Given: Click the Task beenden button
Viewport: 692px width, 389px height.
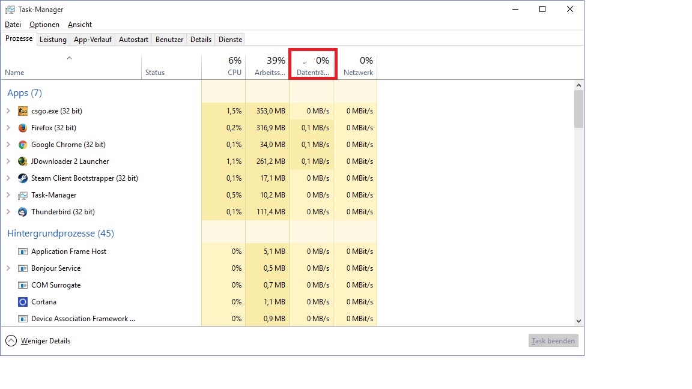Looking at the screenshot, I should (x=553, y=341).
